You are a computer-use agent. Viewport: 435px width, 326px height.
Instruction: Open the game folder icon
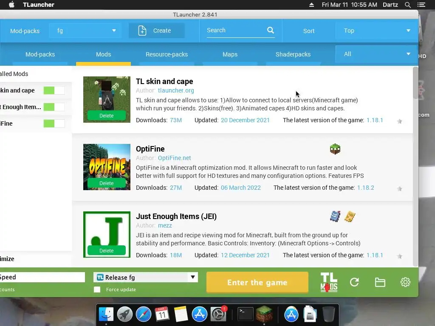coord(380,282)
